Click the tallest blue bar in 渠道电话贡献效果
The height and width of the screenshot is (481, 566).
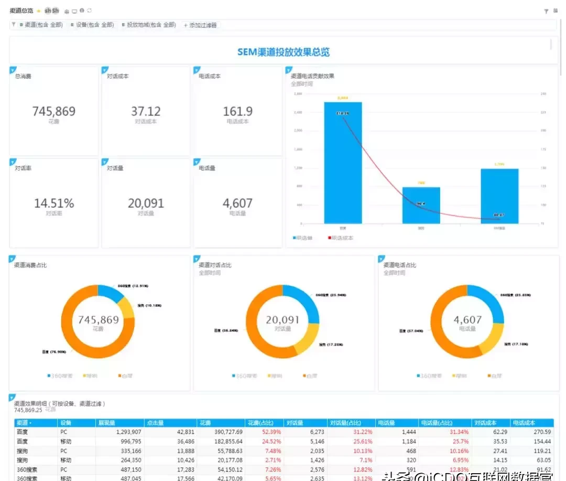click(343, 163)
